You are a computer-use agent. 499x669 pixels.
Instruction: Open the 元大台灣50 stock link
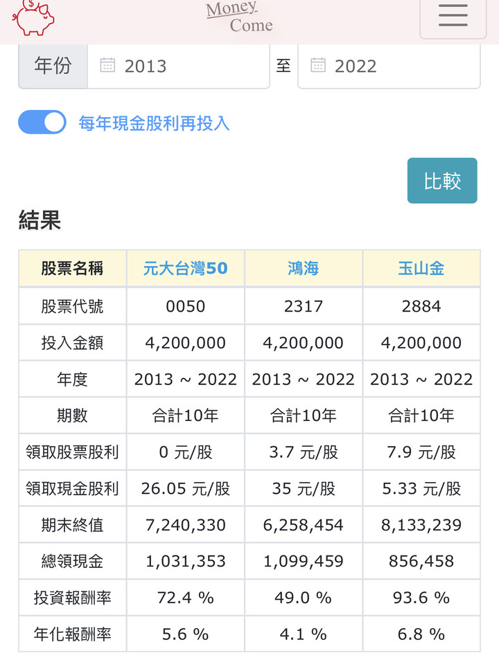(185, 269)
